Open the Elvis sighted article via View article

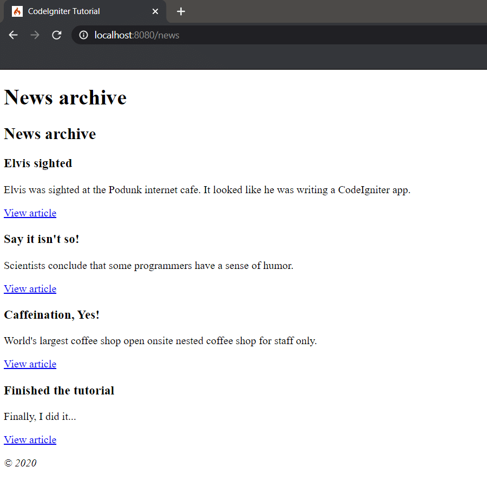point(30,213)
